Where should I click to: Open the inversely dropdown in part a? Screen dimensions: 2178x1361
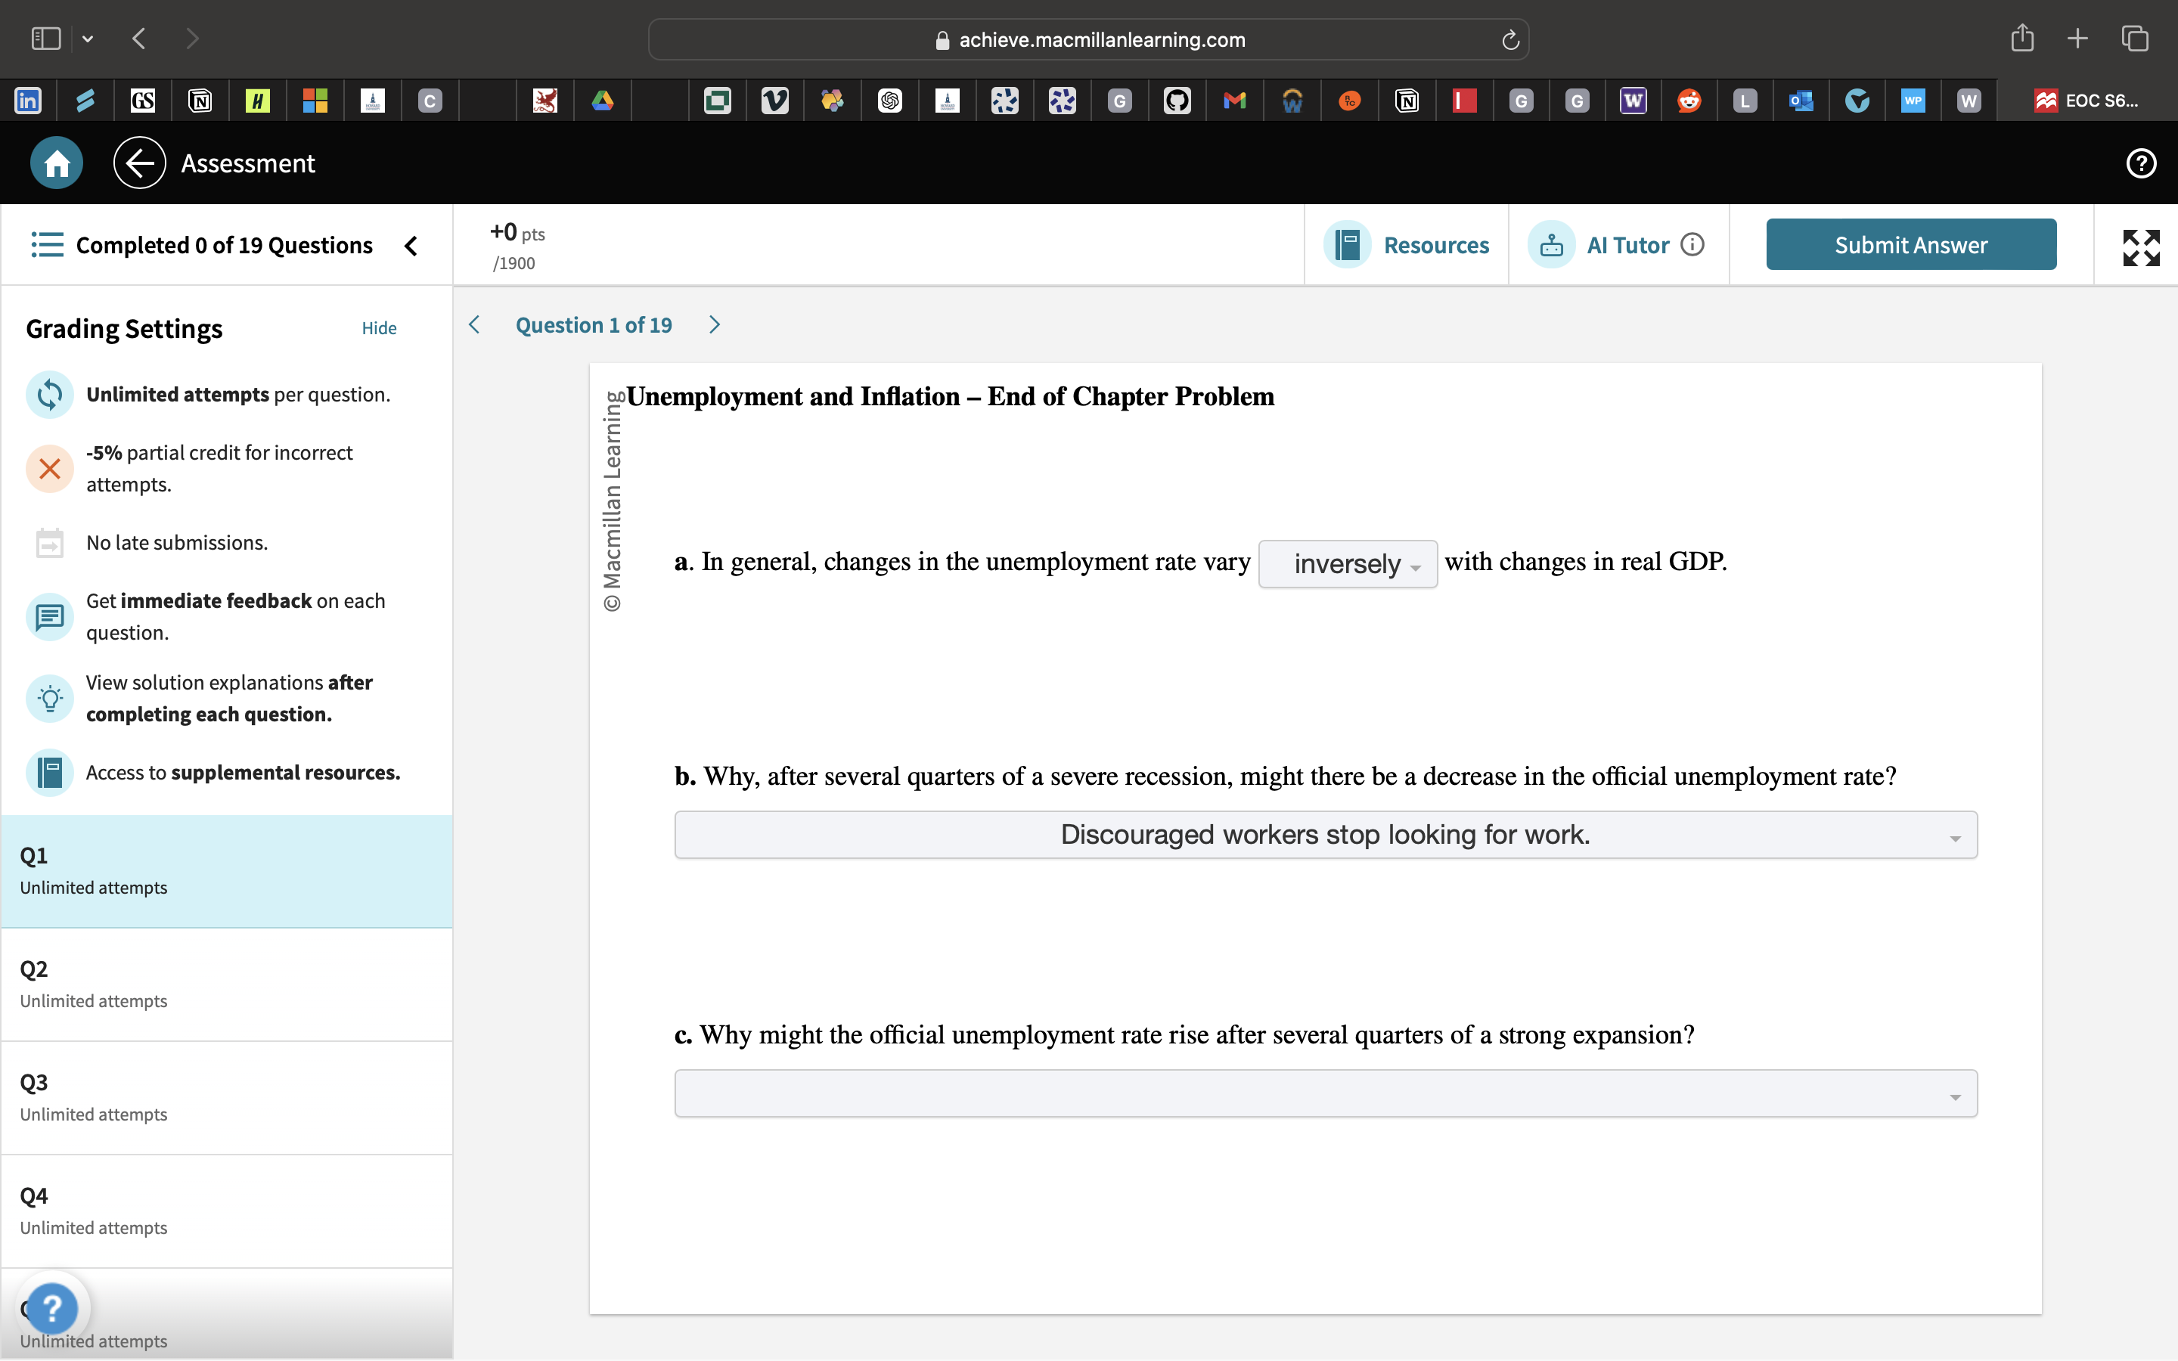click(1348, 564)
